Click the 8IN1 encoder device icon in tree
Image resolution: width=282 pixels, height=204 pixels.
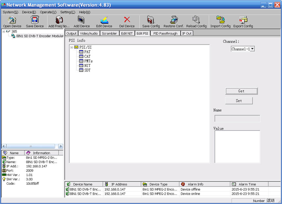(x=13, y=36)
